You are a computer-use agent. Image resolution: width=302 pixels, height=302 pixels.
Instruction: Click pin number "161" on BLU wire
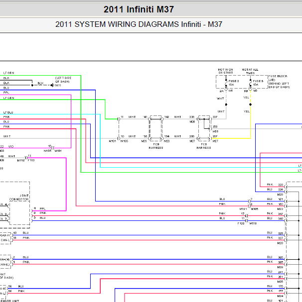pos(281,199)
